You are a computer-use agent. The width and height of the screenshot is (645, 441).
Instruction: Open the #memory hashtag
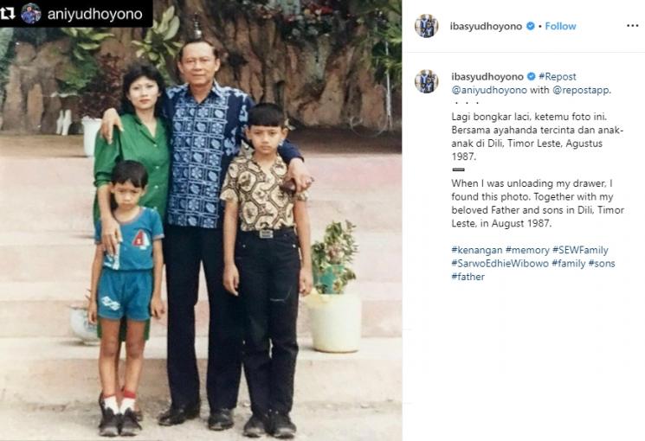point(527,250)
